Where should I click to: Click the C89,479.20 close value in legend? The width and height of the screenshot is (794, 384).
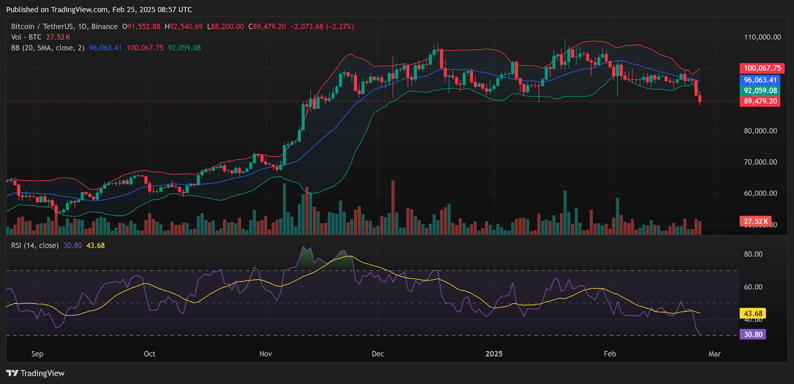click(267, 26)
